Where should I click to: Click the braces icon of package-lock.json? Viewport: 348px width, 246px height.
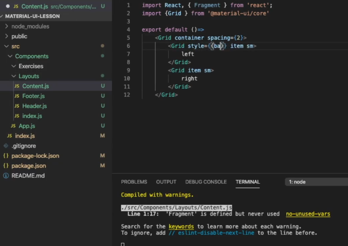coord(6,156)
